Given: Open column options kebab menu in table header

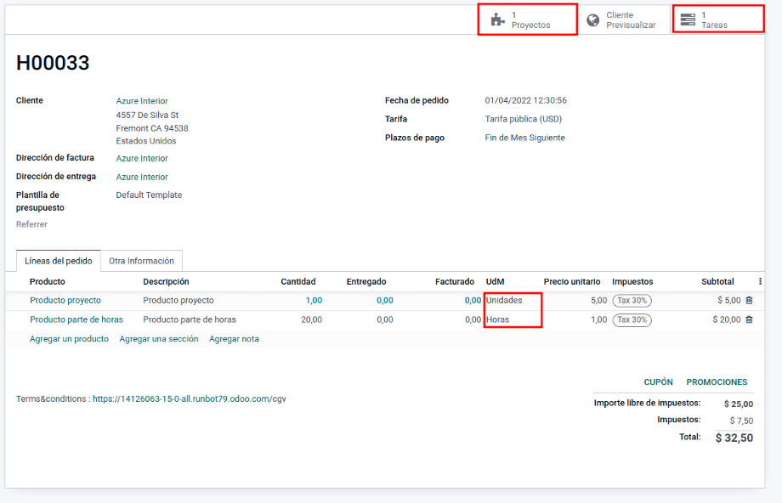Looking at the screenshot, I should [760, 281].
